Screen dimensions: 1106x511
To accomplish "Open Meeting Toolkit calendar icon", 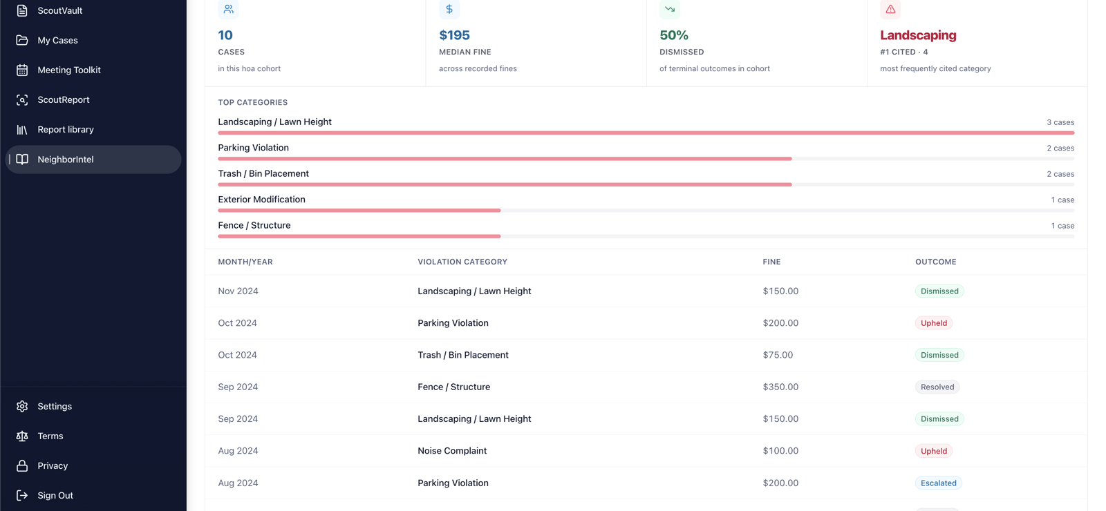I will [x=22, y=70].
